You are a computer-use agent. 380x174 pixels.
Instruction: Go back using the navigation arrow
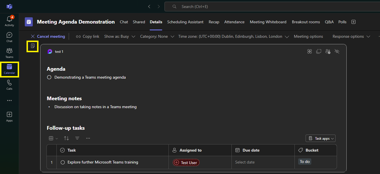click(x=149, y=7)
